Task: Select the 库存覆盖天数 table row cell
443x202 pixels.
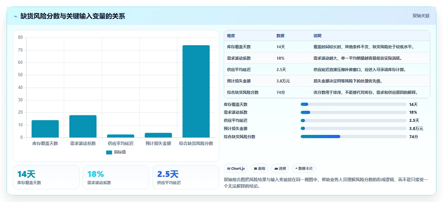Action: pos(239,47)
